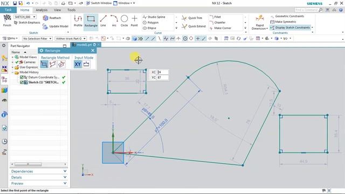Select the Line tool
This screenshot has width=345, height=194.
(x=103, y=21)
